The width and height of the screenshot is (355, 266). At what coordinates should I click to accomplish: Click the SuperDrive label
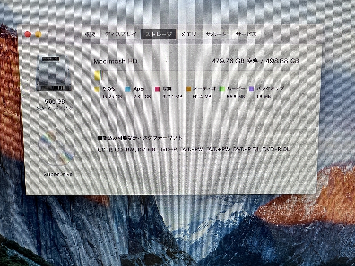58,174
